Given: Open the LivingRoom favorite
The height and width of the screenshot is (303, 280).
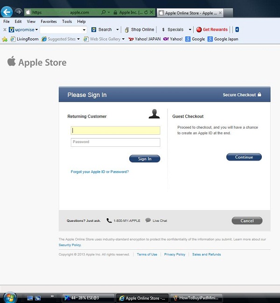Looking at the screenshot, I should point(24,39).
